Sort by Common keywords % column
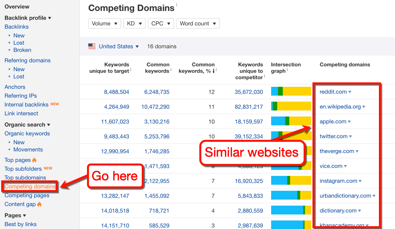The width and height of the screenshot is (395, 229). (196, 68)
